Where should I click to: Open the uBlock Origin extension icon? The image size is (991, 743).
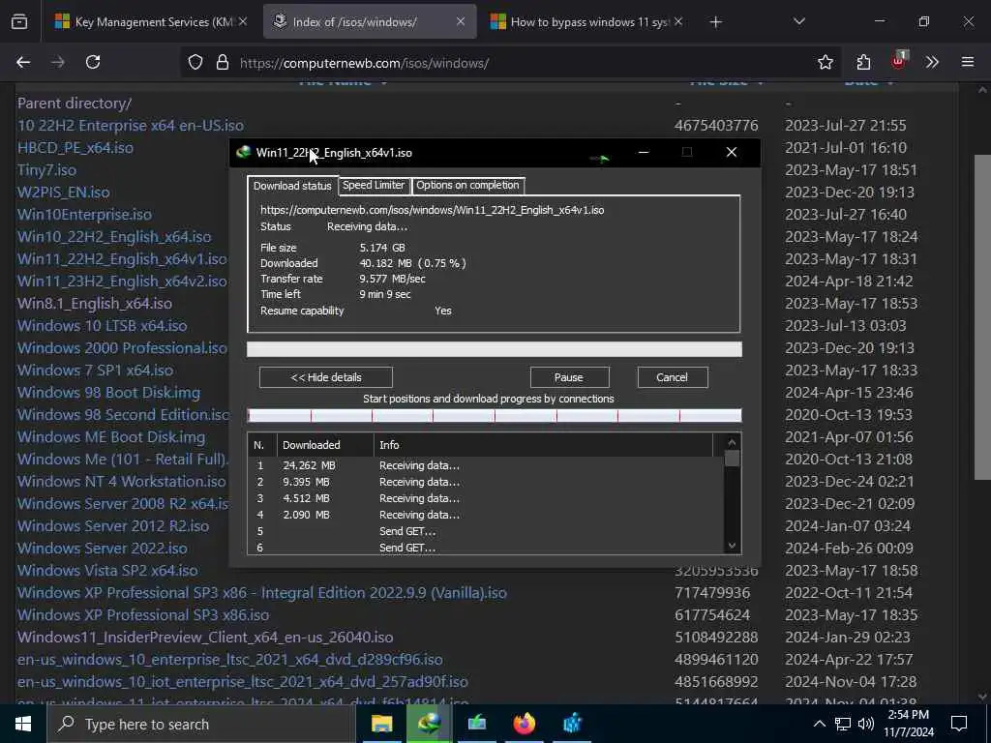click(899, 61)
